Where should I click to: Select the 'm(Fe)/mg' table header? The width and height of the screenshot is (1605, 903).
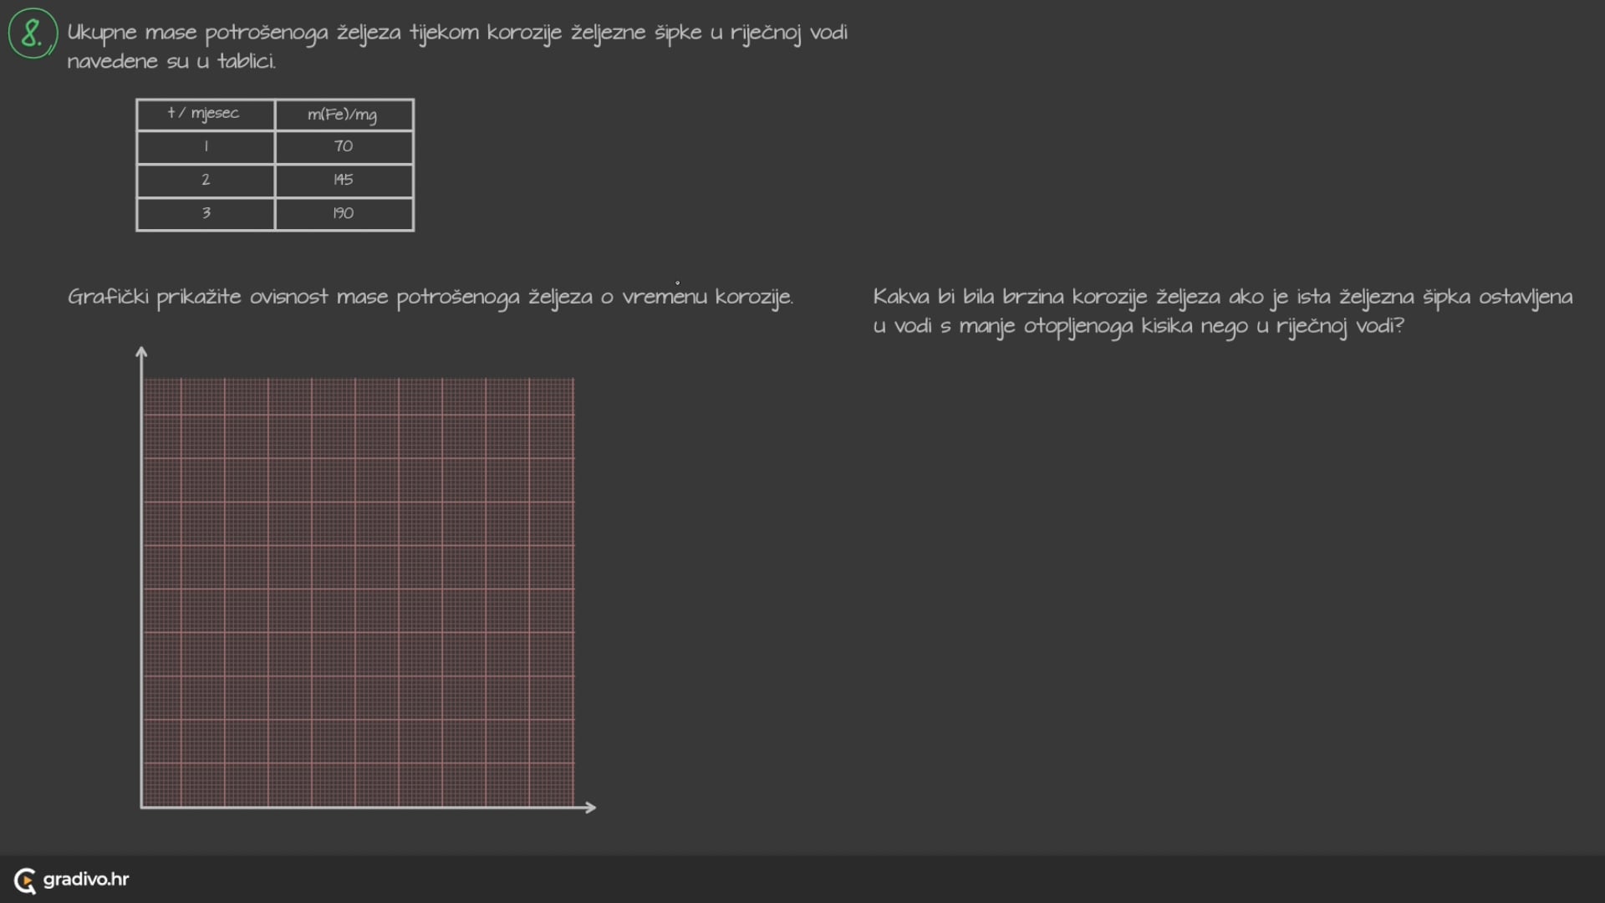tap(344, 115)
